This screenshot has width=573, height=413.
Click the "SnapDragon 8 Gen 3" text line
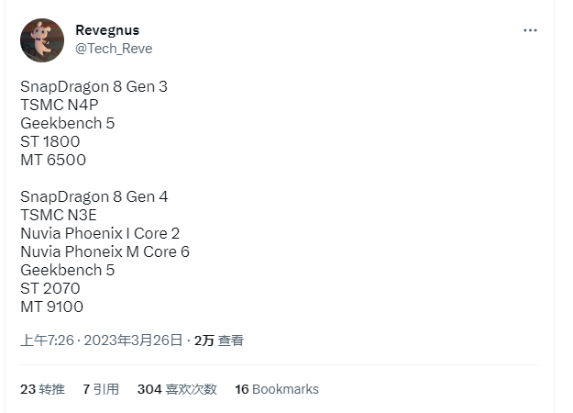click(94, 86)
